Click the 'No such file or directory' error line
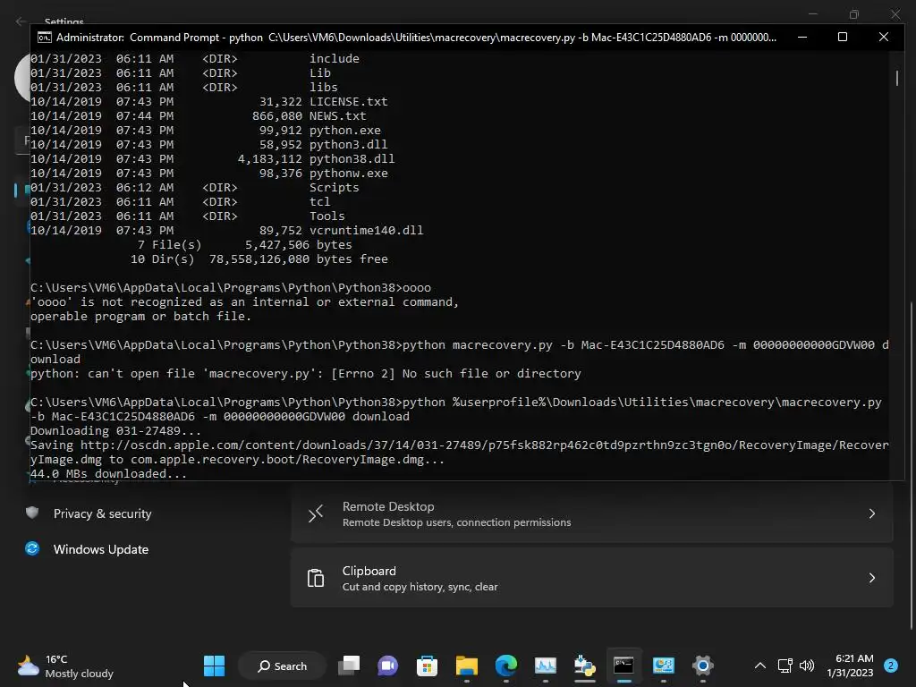 [306, 373]
